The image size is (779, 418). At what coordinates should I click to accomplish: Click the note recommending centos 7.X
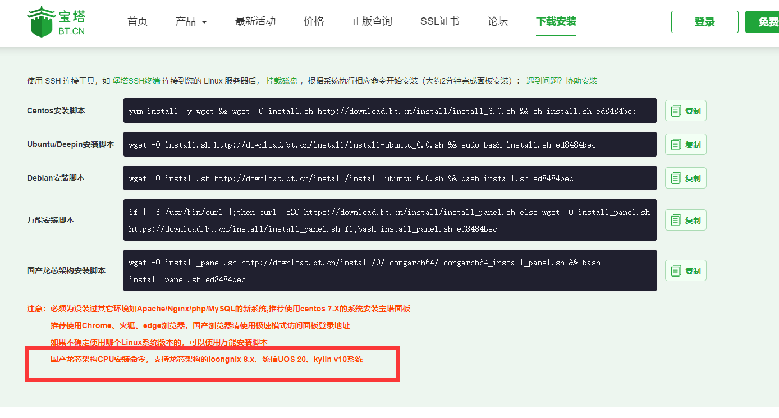[230, 309]
